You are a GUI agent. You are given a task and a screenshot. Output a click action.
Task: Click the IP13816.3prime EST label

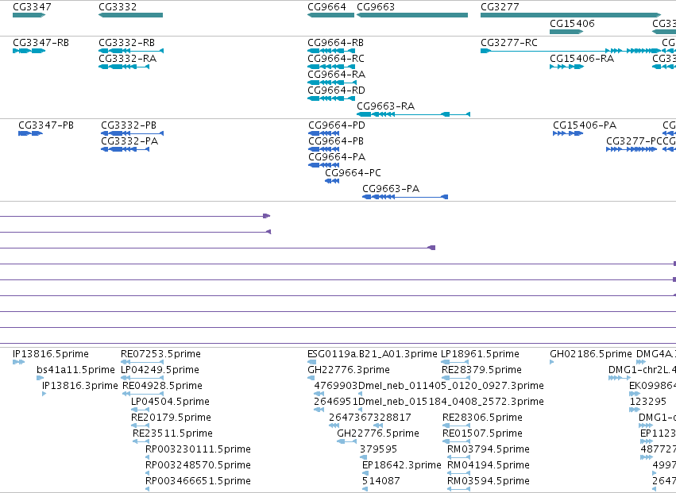[79, 386]
